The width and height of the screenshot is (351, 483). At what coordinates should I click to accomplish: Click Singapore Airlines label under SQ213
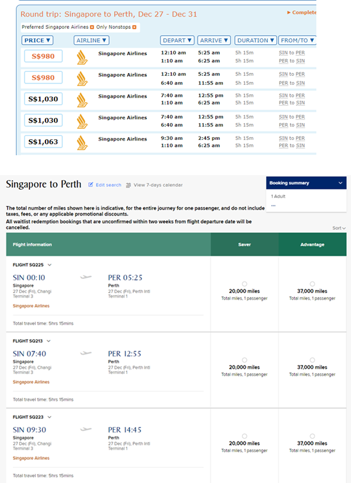(31, 382)
